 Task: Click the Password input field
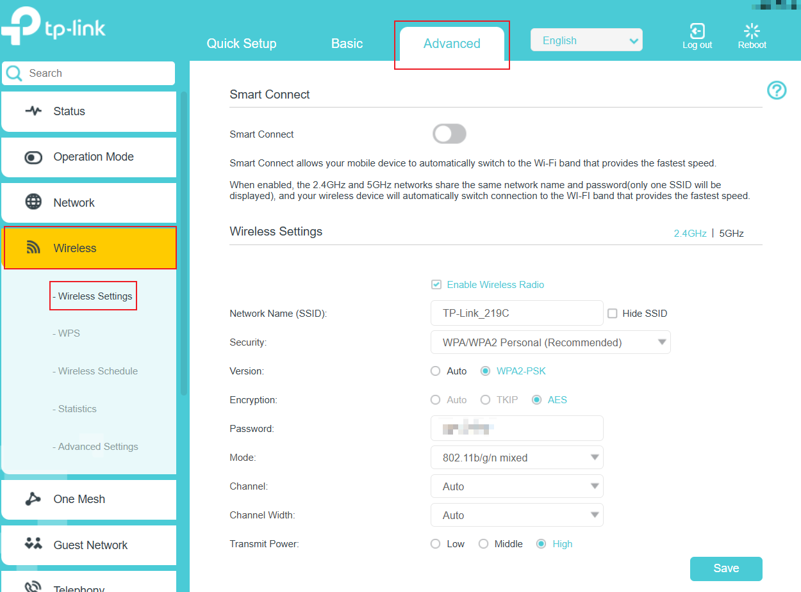[x=516, y=428]
